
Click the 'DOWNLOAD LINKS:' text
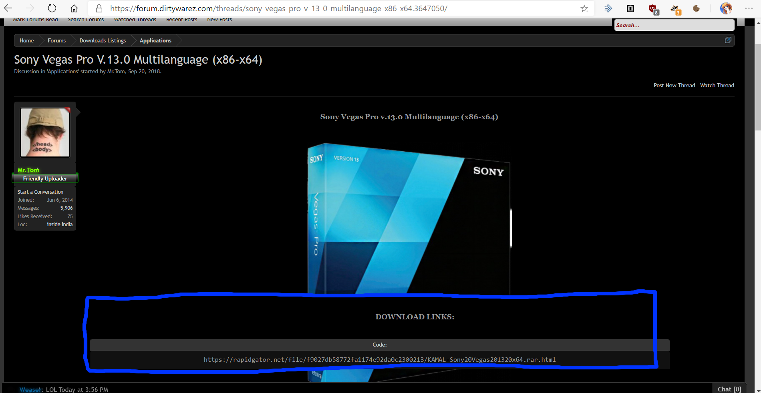pyautogui.click(x=415, y=317)
